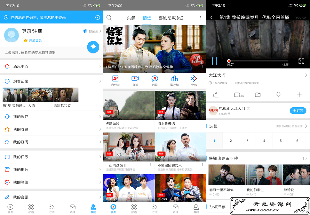Pause the playing video
The height and width of the screenshot is (215, 310).
(x=215, y=61)
